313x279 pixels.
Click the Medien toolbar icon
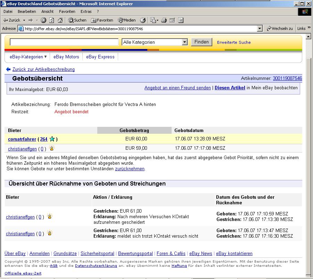coord(127,20)
